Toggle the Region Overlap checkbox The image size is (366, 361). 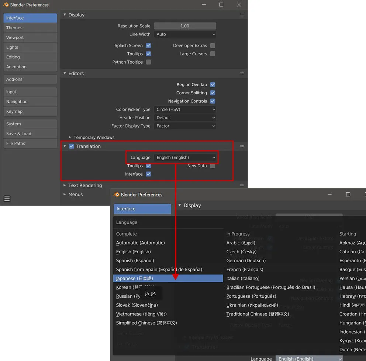pyautogui.click(x=213, y=84)
